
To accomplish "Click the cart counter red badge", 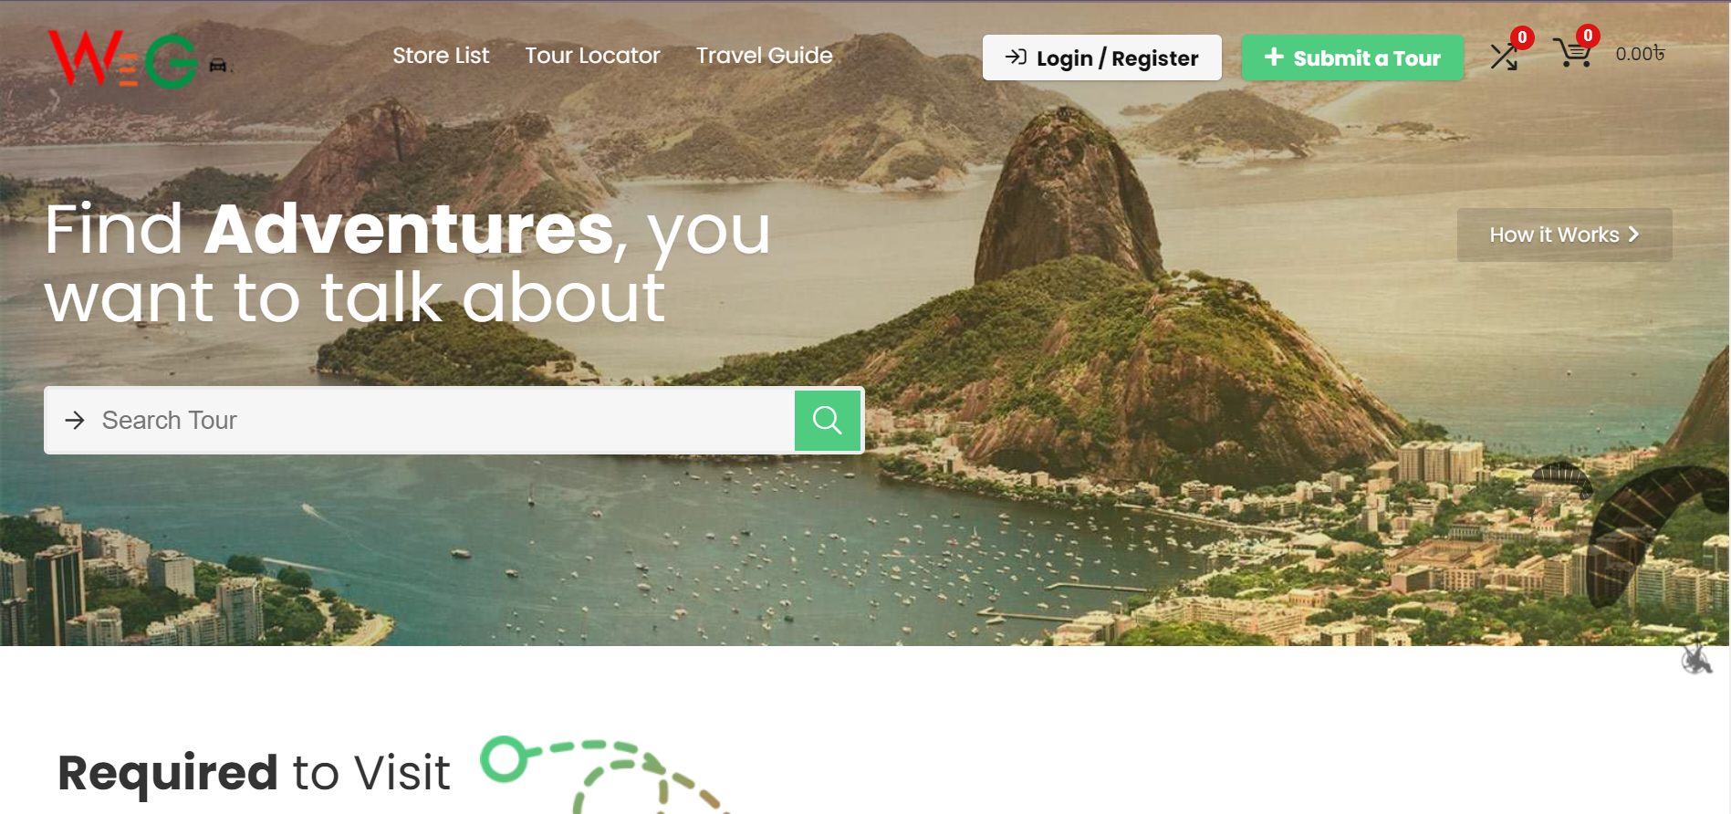I will click(x=1588, y=36).
